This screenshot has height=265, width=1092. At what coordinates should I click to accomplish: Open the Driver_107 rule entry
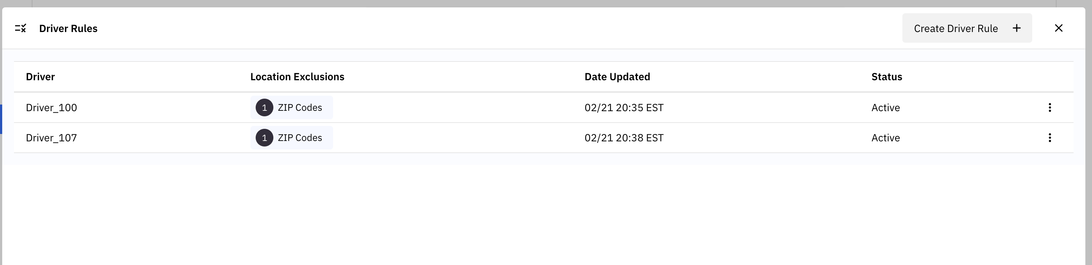tap(51, 138)
